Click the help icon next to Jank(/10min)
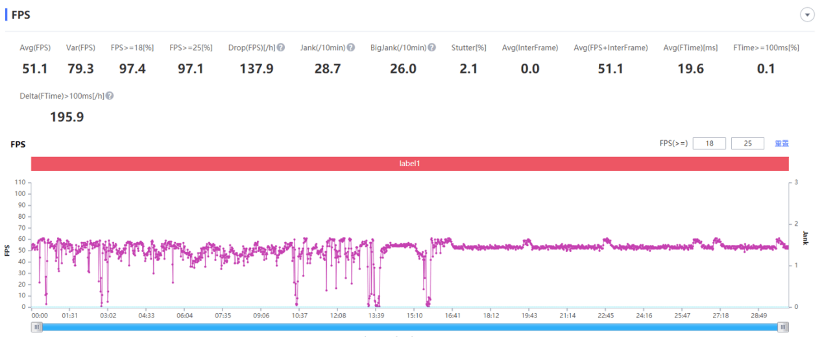This screenshot has width=822, height=337. click(x=350, y=48)
